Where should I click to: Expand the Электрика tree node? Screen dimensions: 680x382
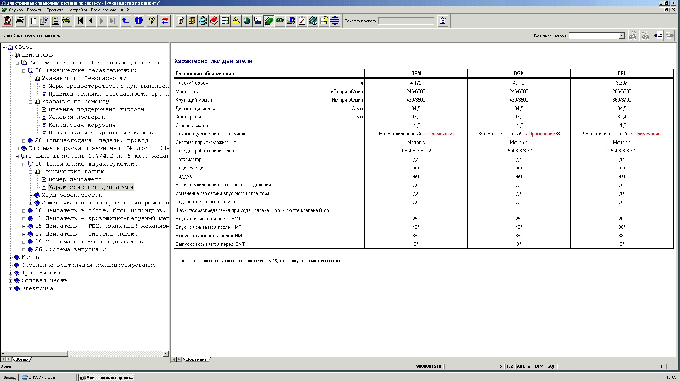pos(10,289)
